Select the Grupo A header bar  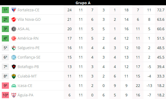pyautogui.click(x=83, y=3)
